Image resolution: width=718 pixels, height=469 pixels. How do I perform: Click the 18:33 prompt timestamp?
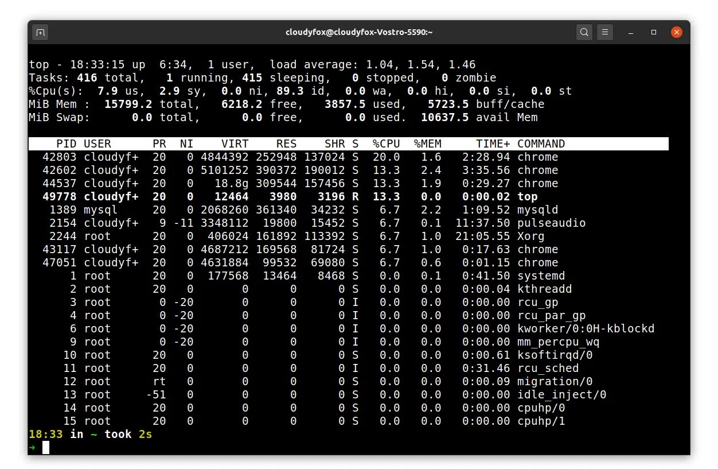tap(46, 434)
